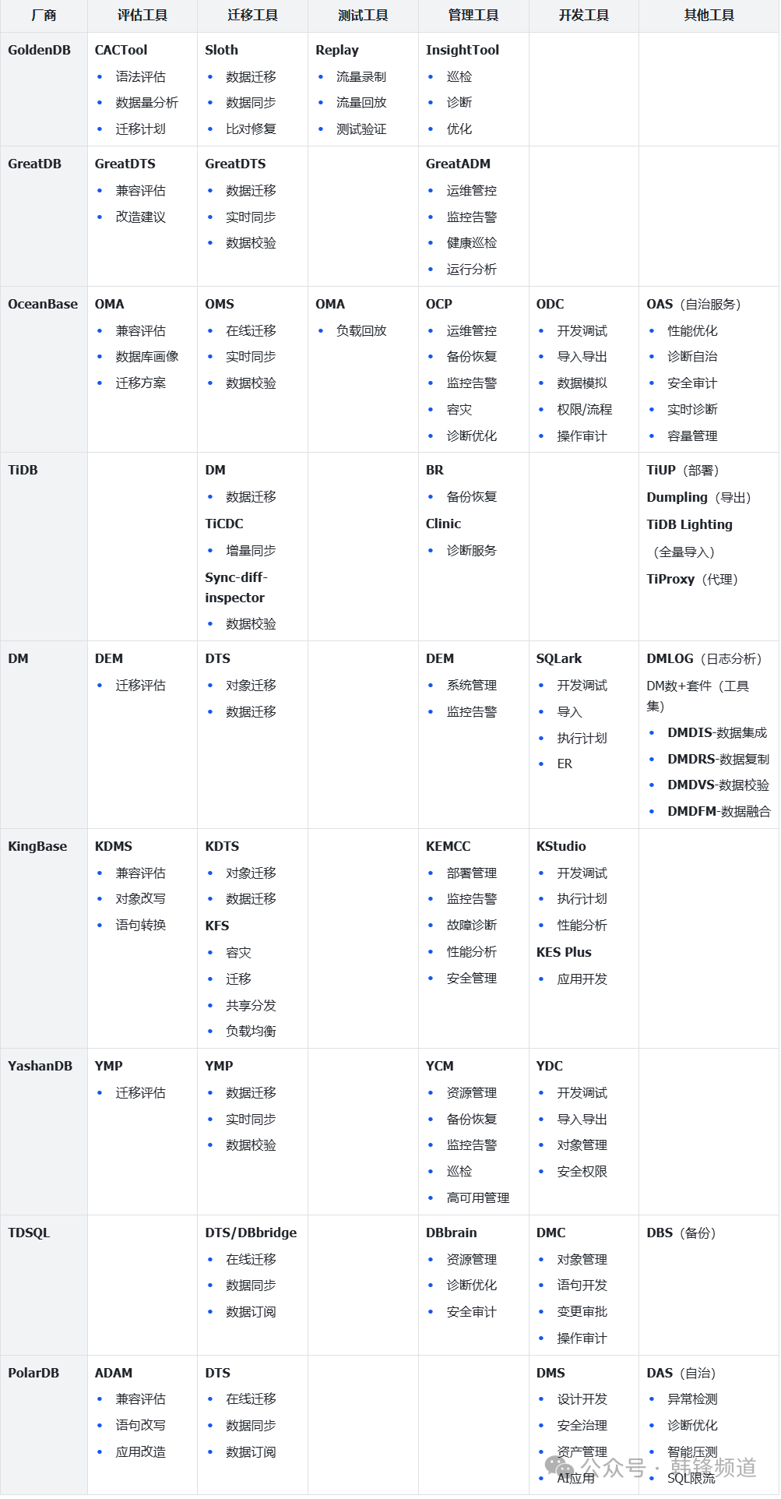Click the KFS tool name

(217, 926)
